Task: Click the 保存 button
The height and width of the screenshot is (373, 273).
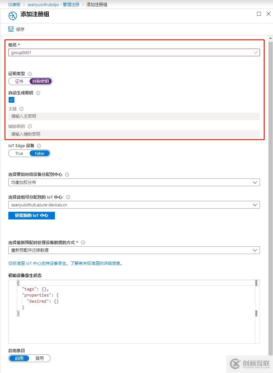Action: [x=16, y=29]
